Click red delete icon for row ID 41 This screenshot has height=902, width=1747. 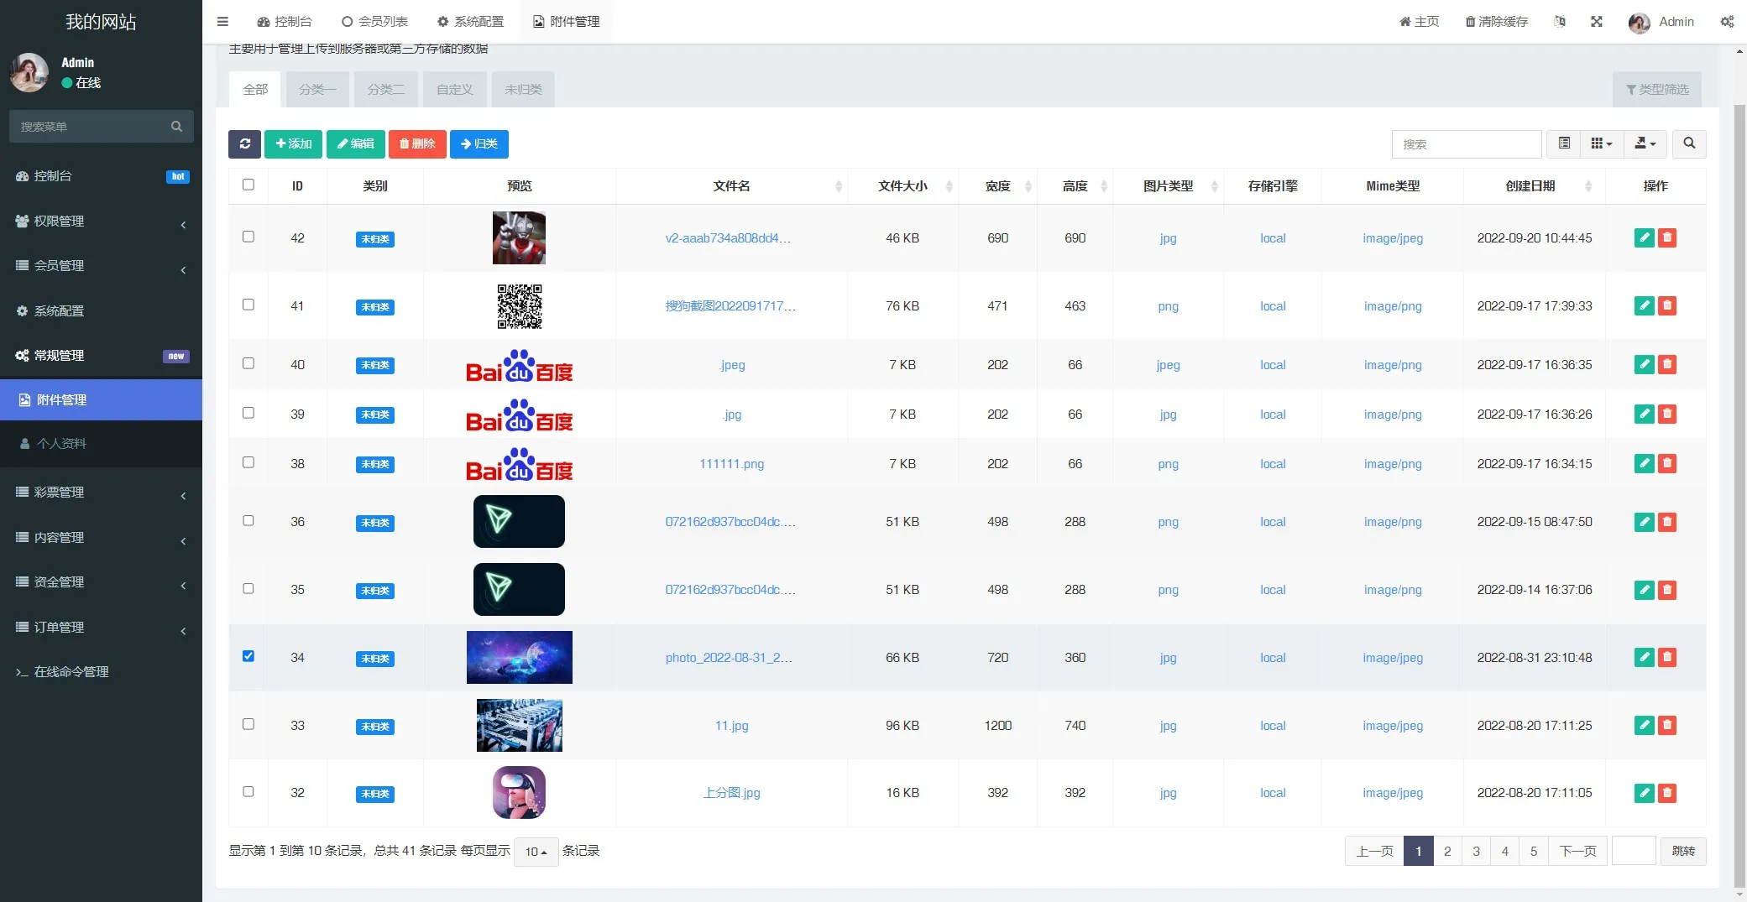[1667, 305]
